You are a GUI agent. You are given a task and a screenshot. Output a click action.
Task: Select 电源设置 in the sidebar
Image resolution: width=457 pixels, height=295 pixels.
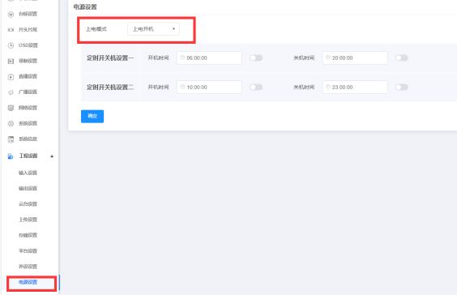(x=28, y=282)
